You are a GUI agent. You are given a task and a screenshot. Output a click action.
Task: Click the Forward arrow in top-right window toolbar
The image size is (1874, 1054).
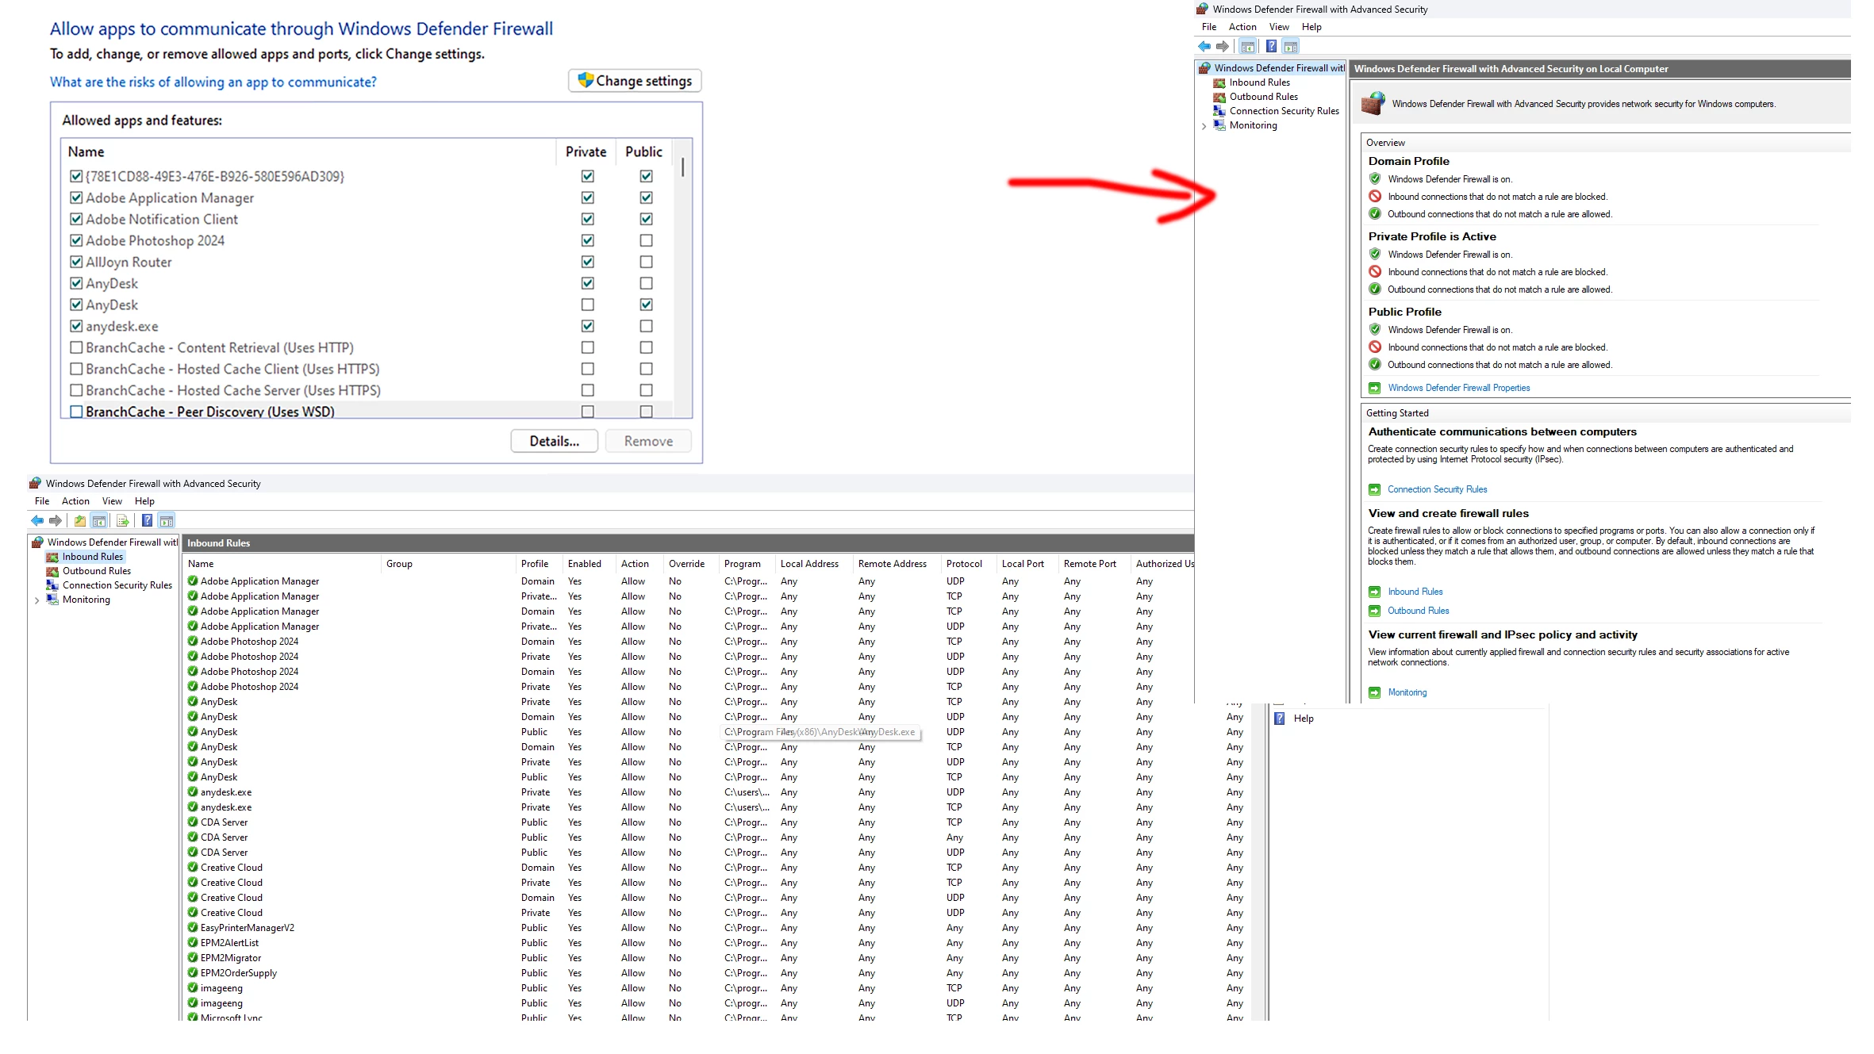(1223, 47)
